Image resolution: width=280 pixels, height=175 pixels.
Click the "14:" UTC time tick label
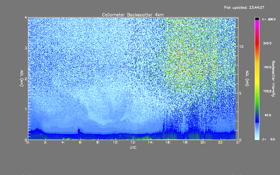(x=150, y=142)
